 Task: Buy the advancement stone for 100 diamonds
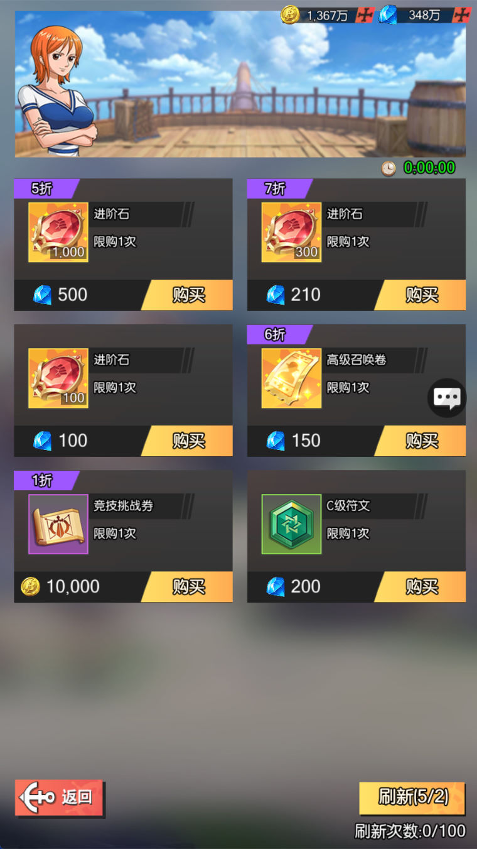point(187,441)
